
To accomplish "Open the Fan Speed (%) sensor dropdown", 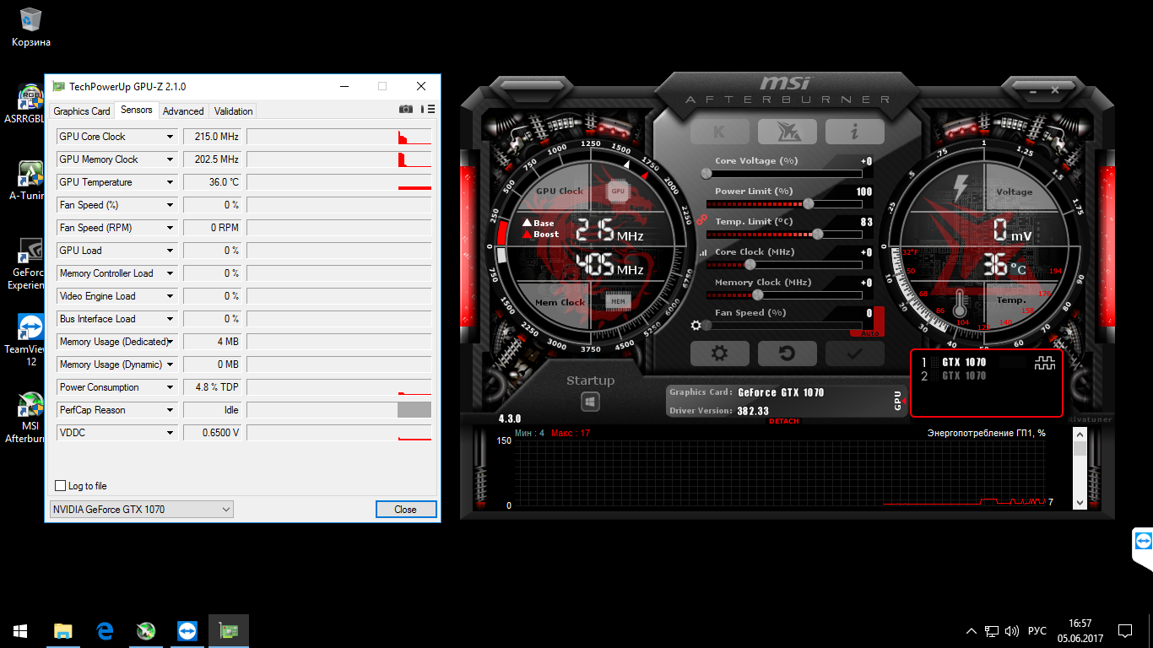I will tap(170, 205).
